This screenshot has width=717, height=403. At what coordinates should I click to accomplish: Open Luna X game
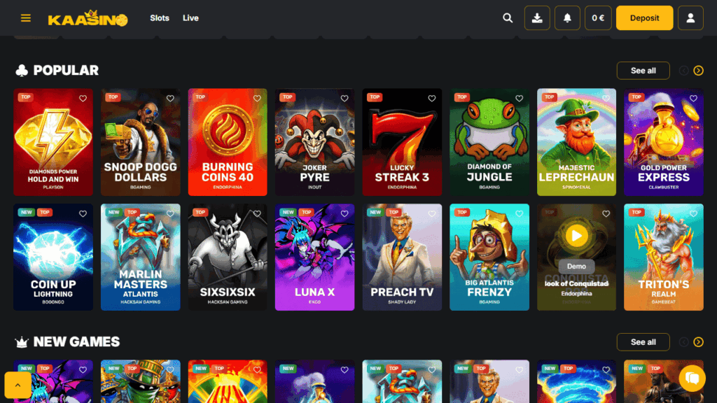point(314,257)
